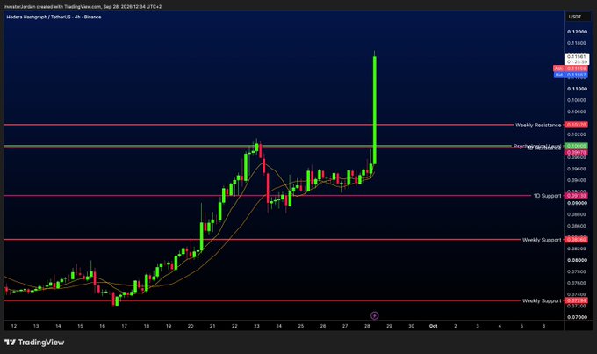Click the 0.11000 price axis value

pyautogui.click(x=577, y=89)
